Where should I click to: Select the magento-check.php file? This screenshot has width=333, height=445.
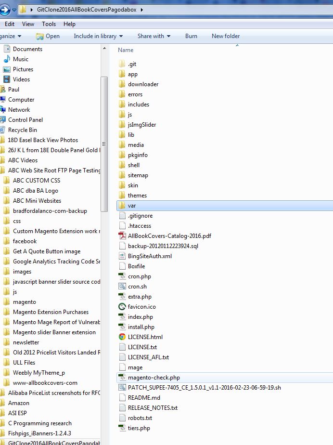coord(225,378)
